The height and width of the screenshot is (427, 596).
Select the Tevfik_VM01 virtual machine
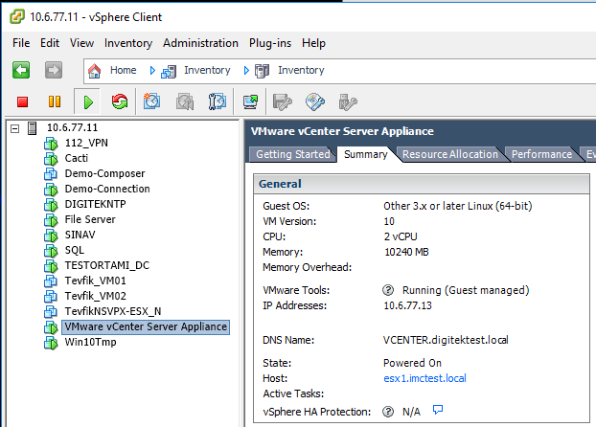point(95,281)
